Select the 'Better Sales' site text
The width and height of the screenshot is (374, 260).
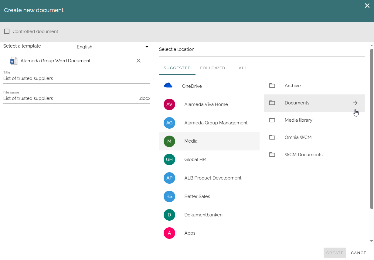pyautogui.click(x=197, y=196)
